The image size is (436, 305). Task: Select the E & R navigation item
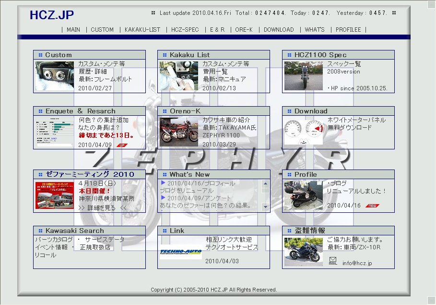(x=217, y=30)
